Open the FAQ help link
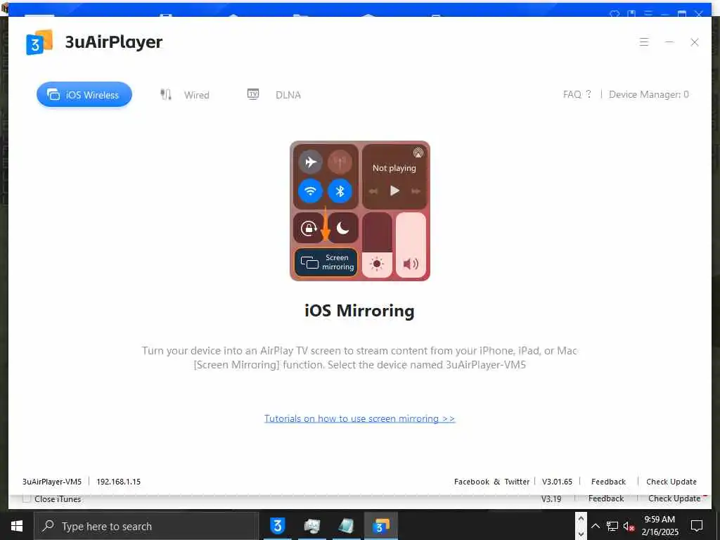This screenshot has height=540, width=720. coord(577,94)
